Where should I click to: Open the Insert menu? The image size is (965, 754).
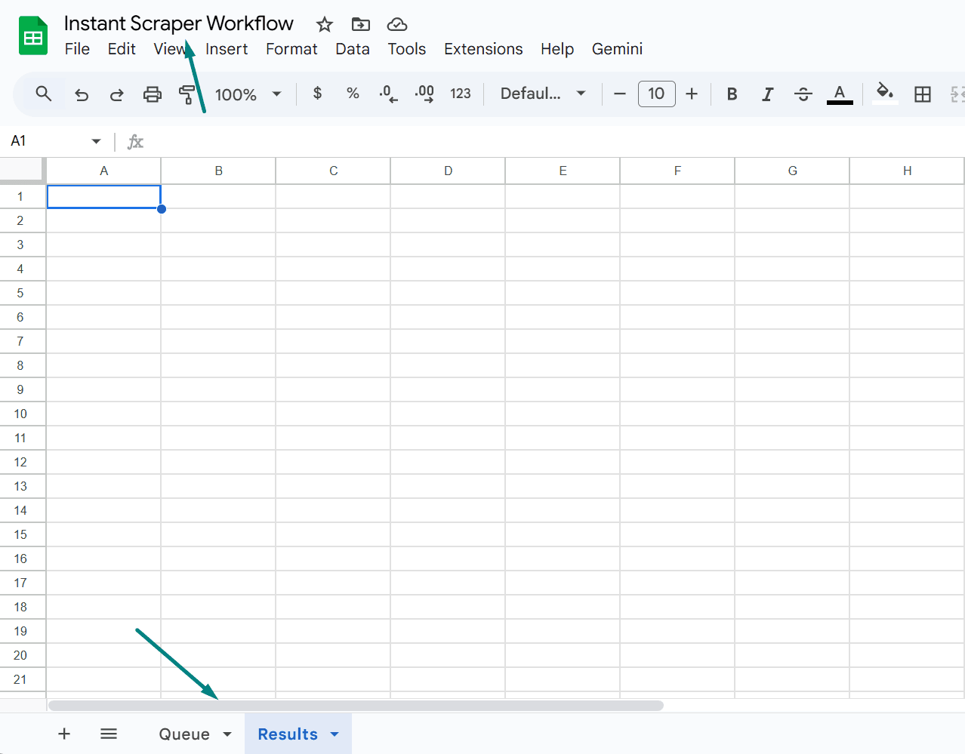click(x=227, y=49)
